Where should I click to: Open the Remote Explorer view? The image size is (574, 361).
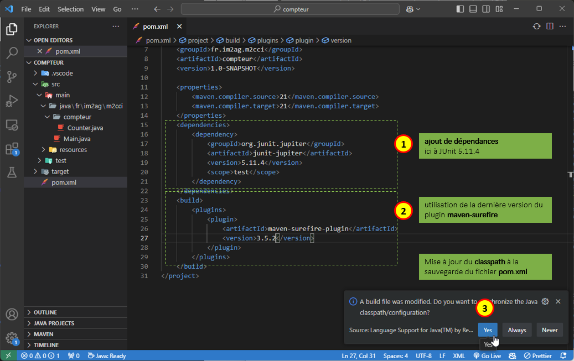coord(12,125)
